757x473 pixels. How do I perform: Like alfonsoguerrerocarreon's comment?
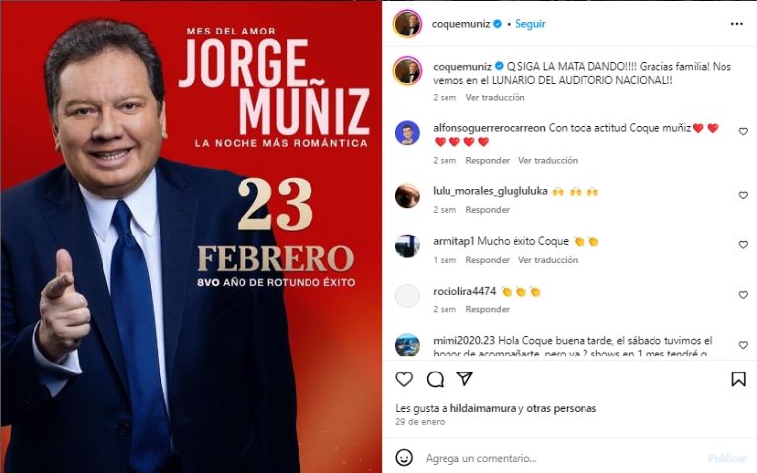tap(743, 131)
